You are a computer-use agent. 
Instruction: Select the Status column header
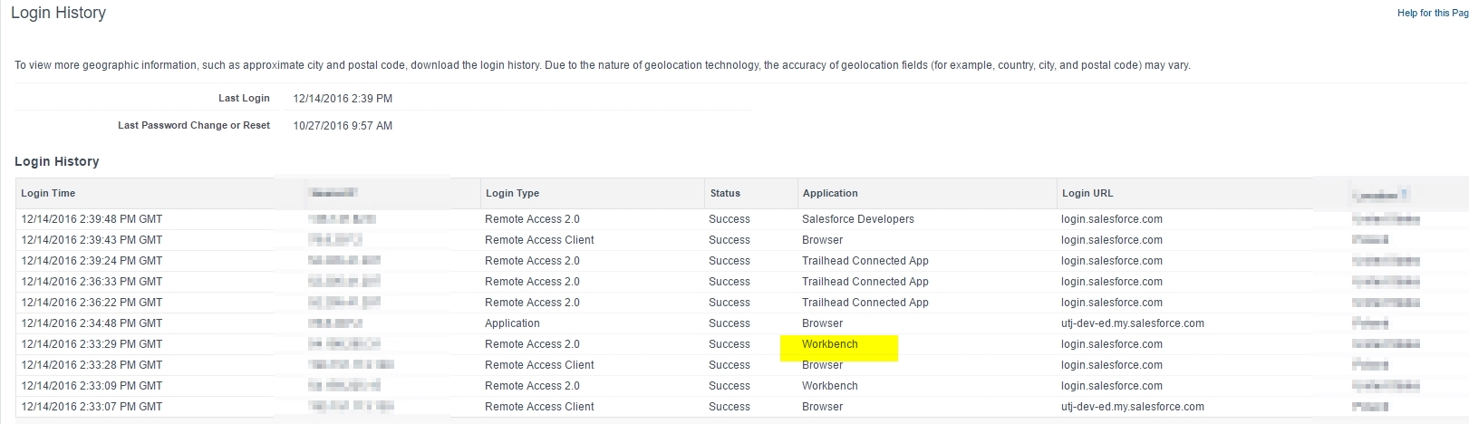(725, 193)
